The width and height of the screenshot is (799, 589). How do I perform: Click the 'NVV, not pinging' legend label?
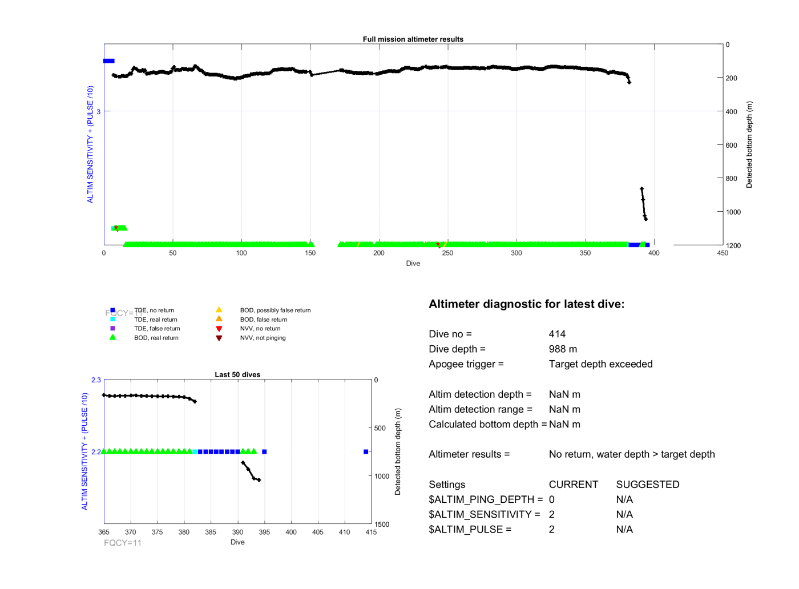coord(263,338)
